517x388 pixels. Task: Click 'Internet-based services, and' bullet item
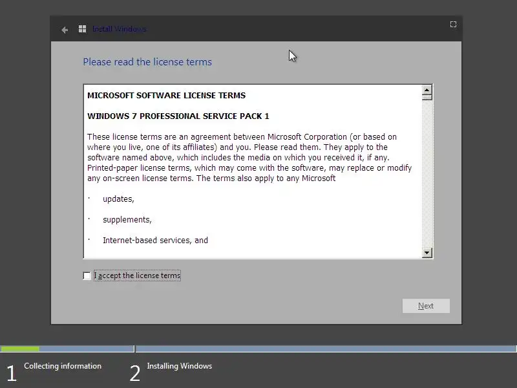[155, 240]
